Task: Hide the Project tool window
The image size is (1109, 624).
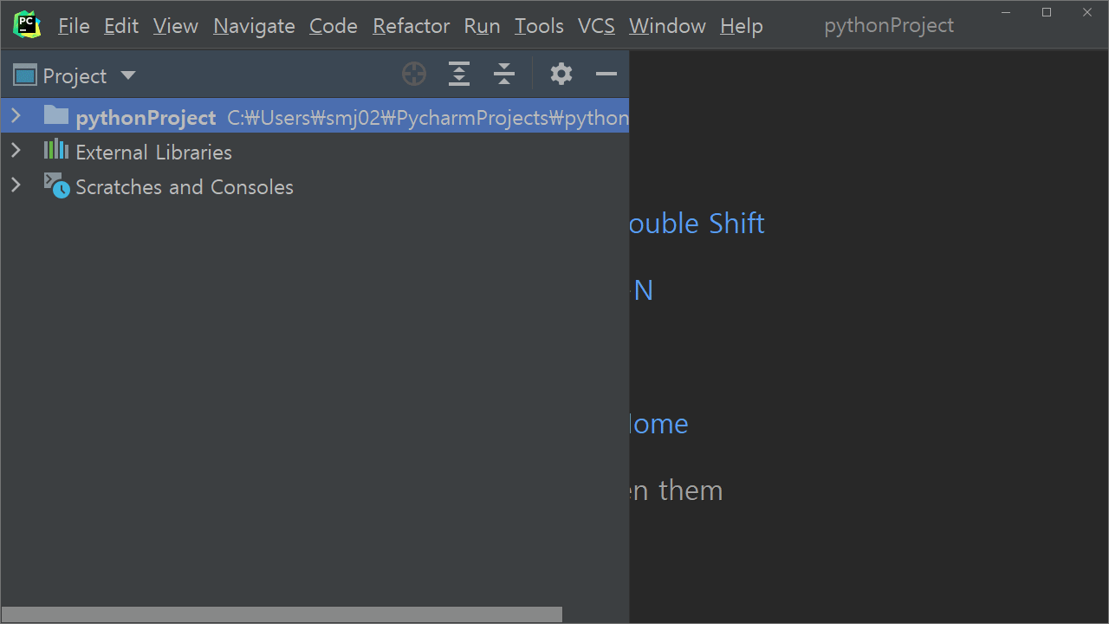Action: pos(606,75)
